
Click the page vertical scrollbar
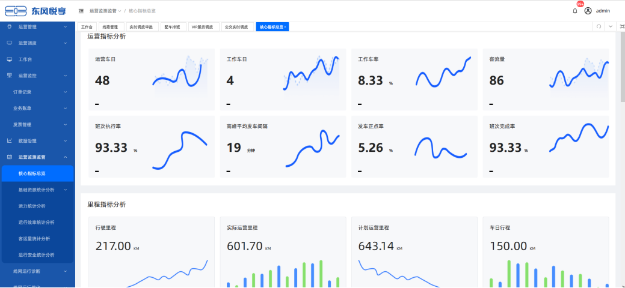[622, 72]
